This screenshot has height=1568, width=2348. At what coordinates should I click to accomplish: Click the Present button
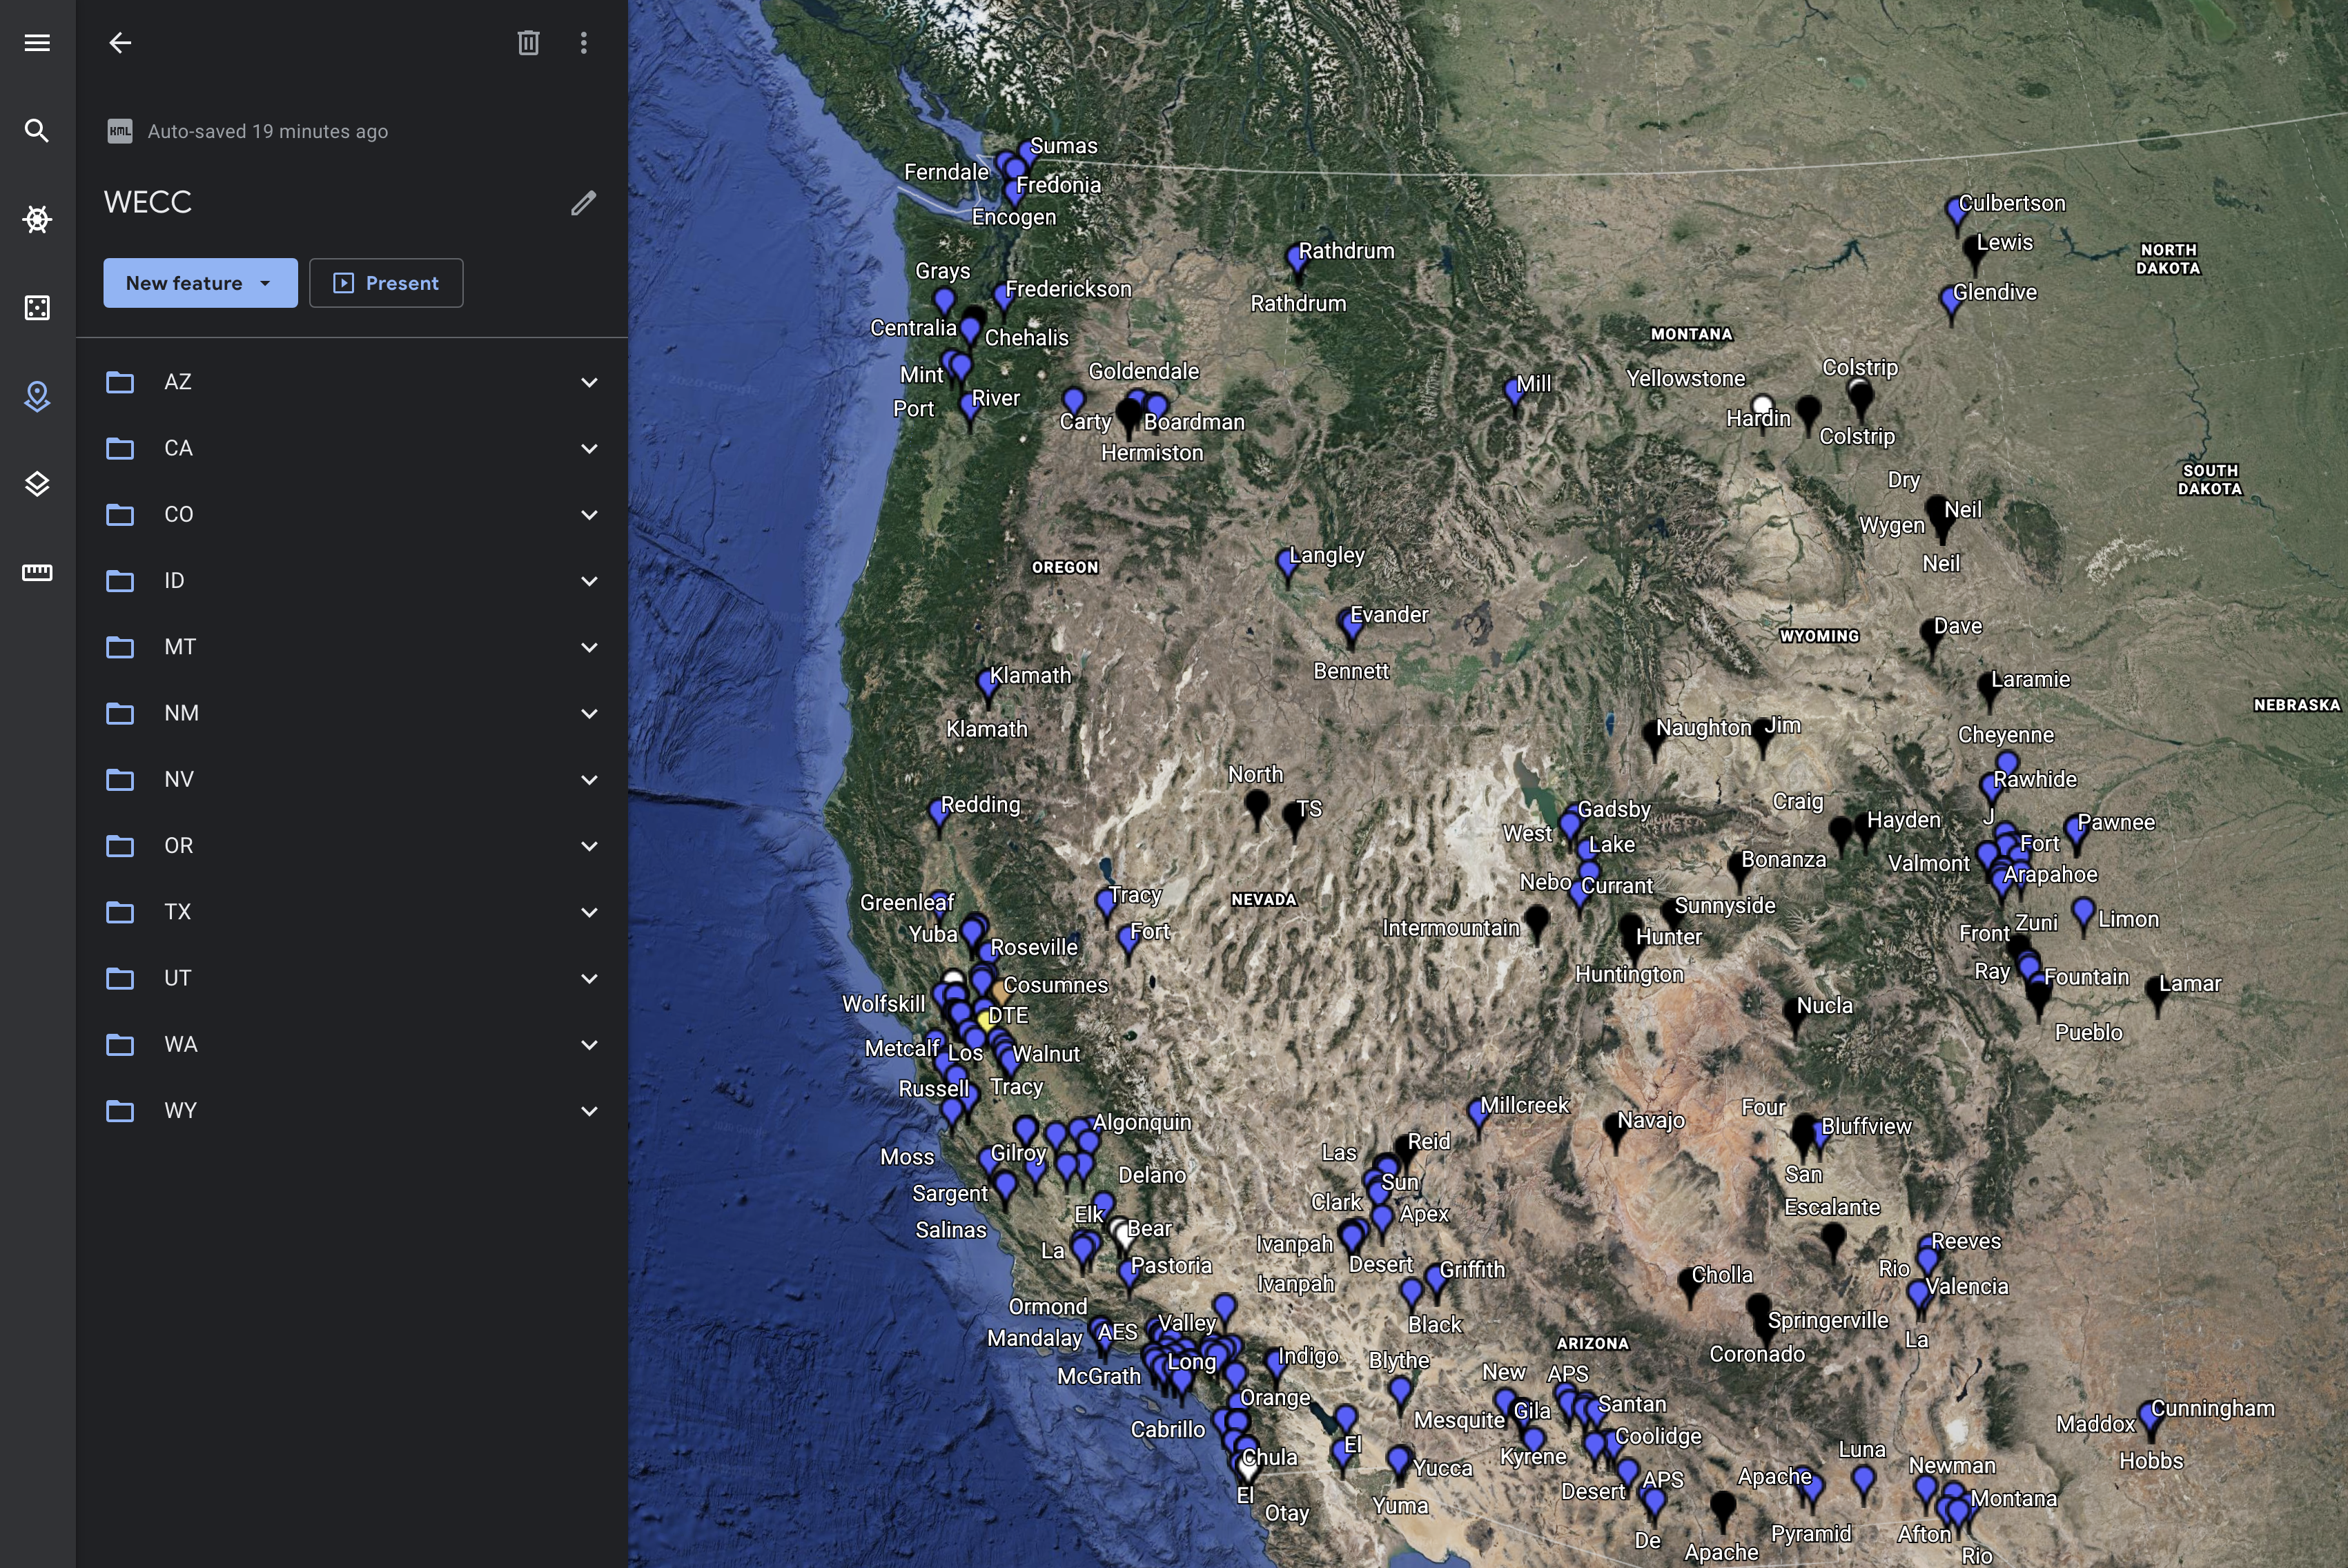click(386, 283)
